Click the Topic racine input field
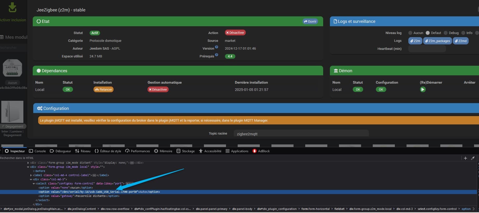 (301, 134)
